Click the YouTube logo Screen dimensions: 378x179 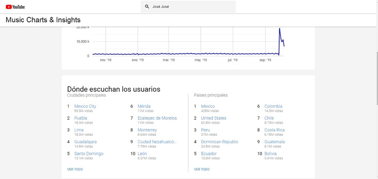(15, 7)
